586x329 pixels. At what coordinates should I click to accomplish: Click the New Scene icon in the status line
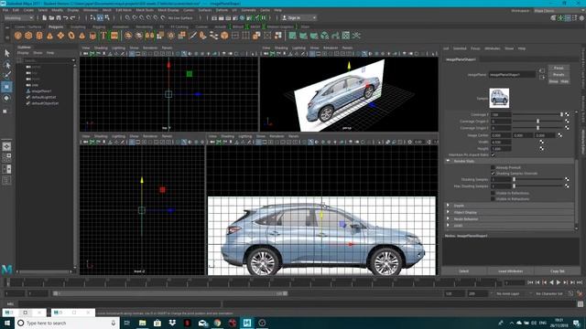(45, 17)
